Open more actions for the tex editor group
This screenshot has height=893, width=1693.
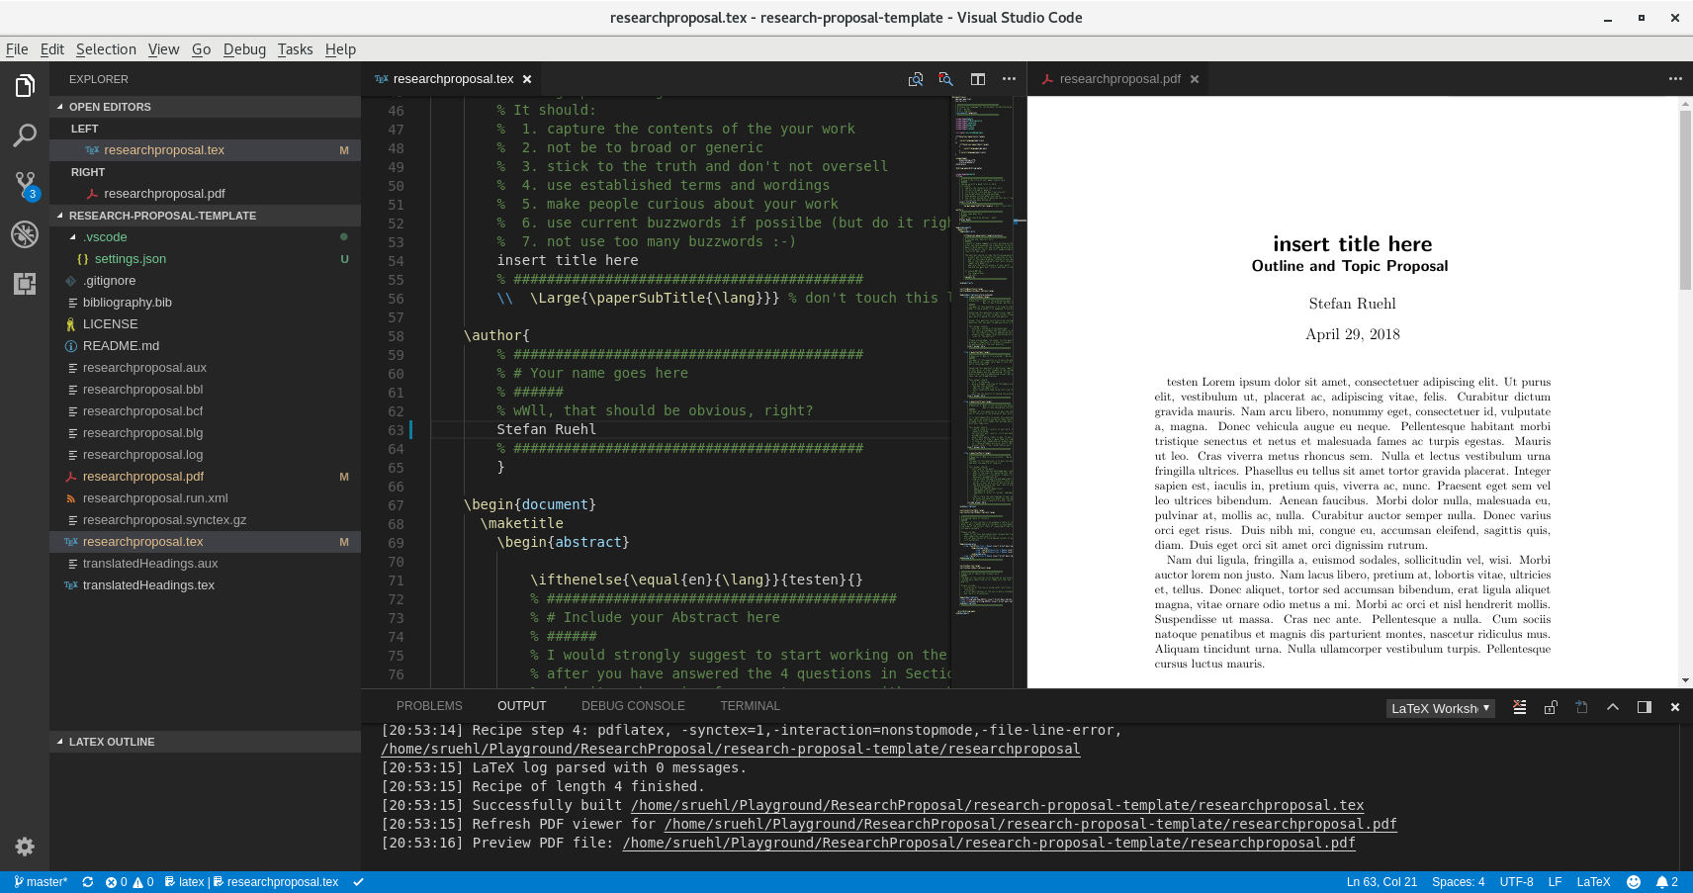click(x=1009, y=79)
